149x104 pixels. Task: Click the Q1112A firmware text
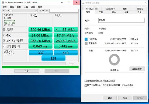(8, 18)
